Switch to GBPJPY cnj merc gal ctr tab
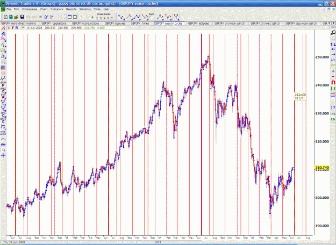This screenshot has height=245, width=336. pyautogui.click(x=265, y=23)
